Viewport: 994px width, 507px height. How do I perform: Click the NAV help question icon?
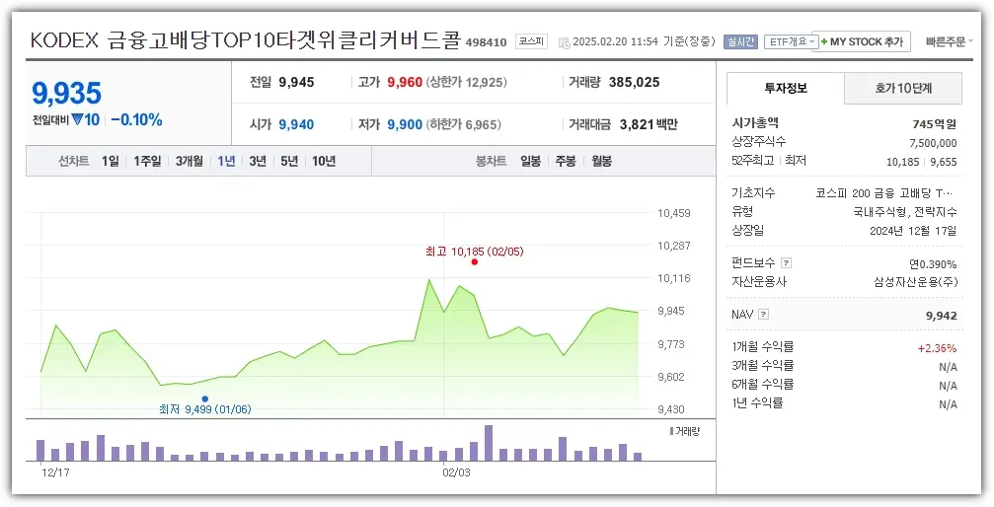(763, 314)
